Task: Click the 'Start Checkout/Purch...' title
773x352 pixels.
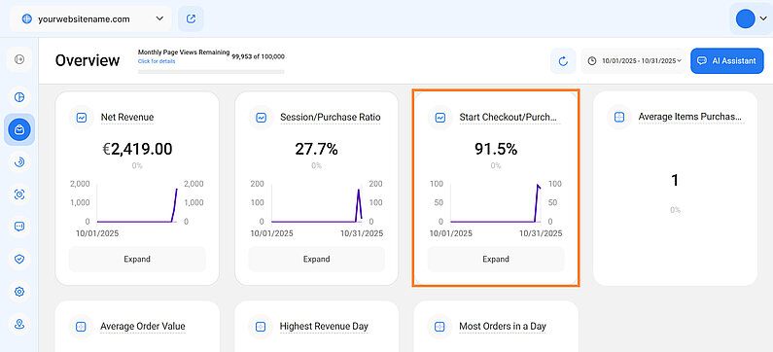Action: tap(509, 118)
